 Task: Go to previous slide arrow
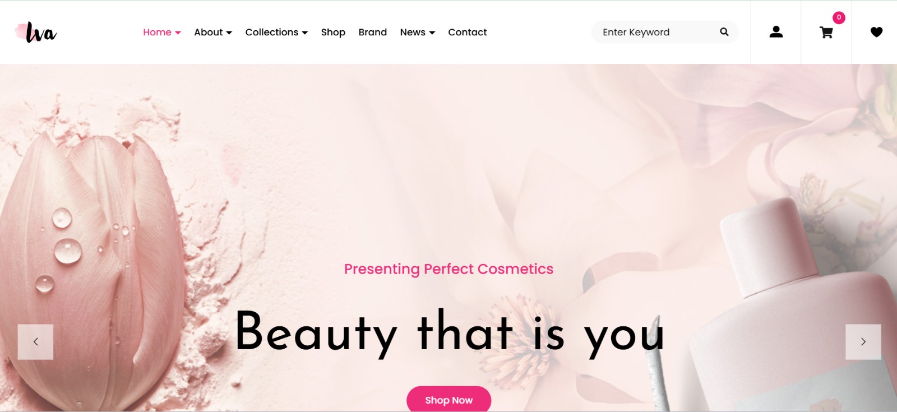35,341
